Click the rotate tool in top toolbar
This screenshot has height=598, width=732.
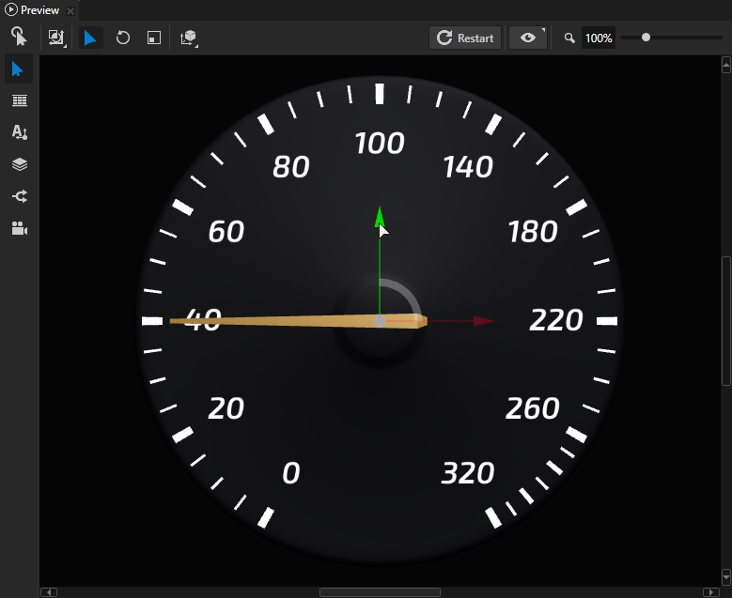tap(123, 38)
